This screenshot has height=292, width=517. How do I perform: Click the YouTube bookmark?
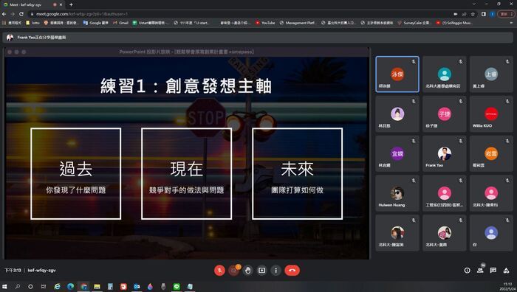tap(265, 23)
